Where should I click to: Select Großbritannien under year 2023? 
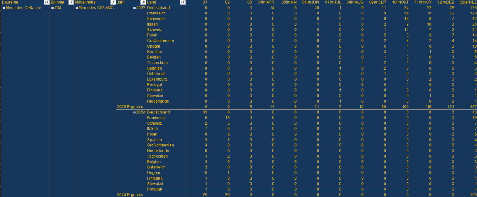pos(160,41)
